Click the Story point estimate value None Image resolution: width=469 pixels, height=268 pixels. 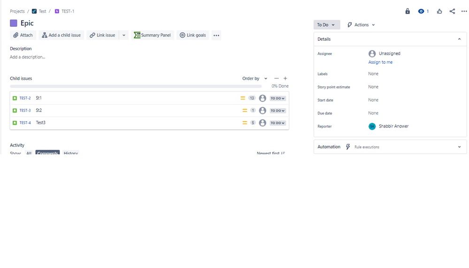pos(373,87)
